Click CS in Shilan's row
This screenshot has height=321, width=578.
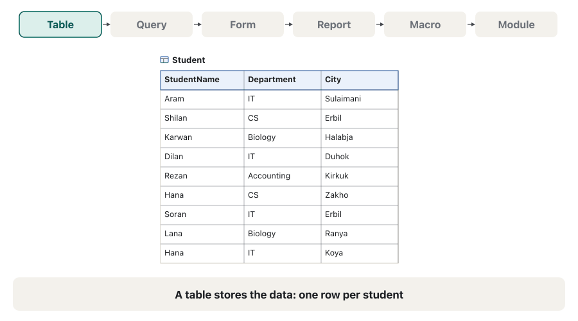pyautogui.click(x=283, y=118)
